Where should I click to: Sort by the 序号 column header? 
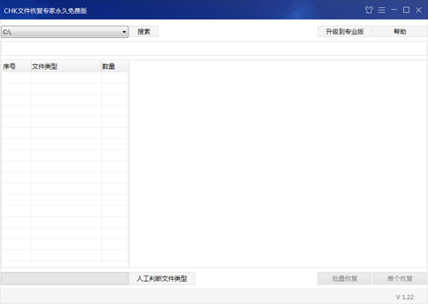(16, 66)
